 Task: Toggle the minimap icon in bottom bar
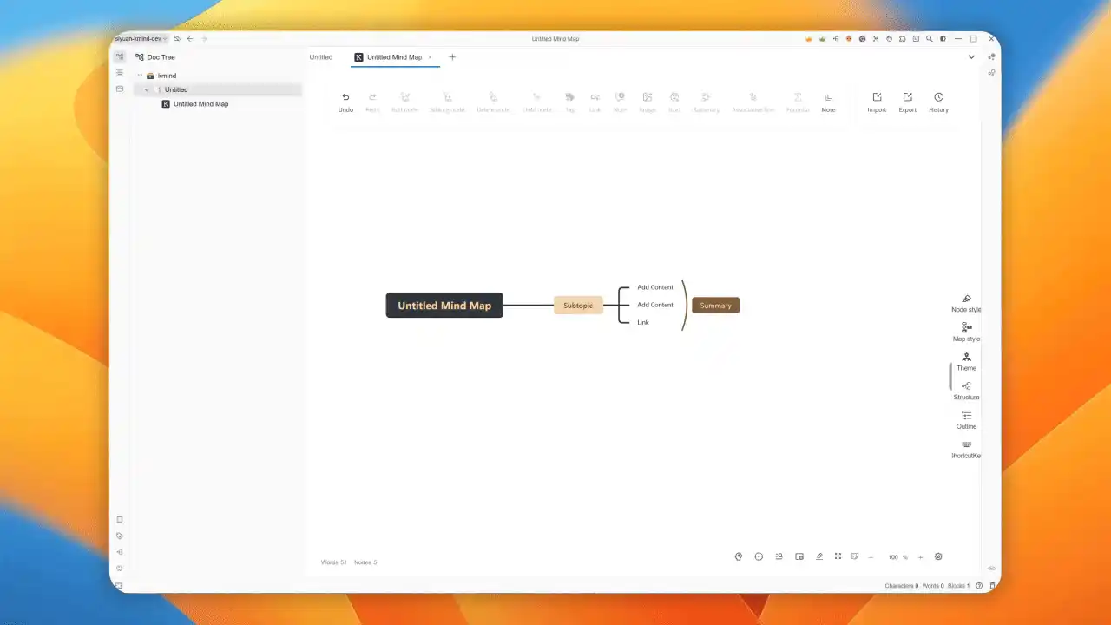pos(799,556)
